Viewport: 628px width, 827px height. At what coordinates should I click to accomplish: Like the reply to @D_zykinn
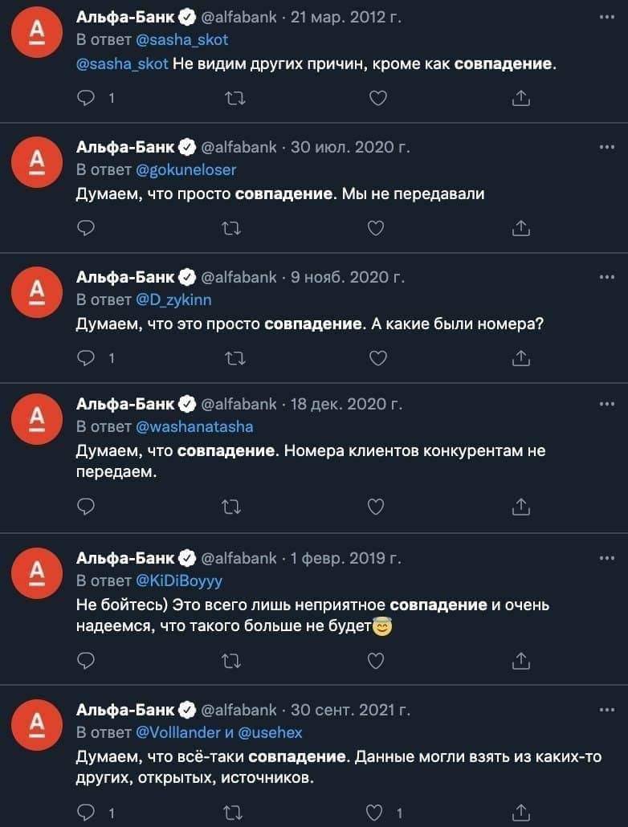pos(378,358)
